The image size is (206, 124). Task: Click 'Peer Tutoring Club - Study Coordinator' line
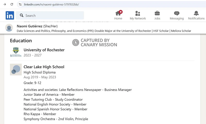tap(53, 100)
